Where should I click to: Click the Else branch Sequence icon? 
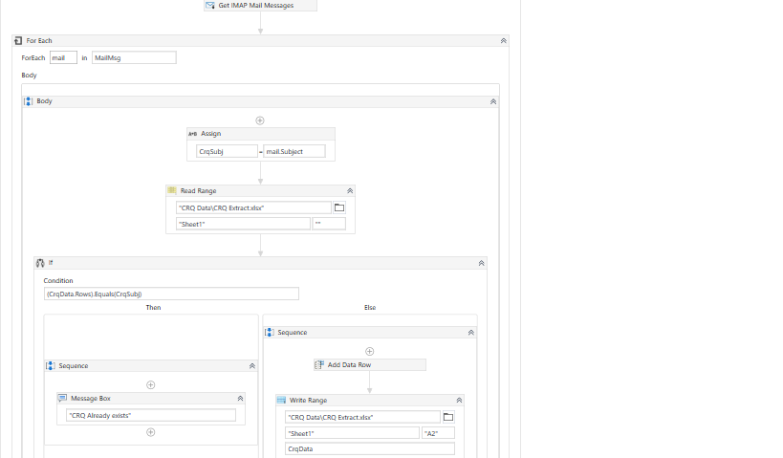pyautogui.click(x=270, y=332)
